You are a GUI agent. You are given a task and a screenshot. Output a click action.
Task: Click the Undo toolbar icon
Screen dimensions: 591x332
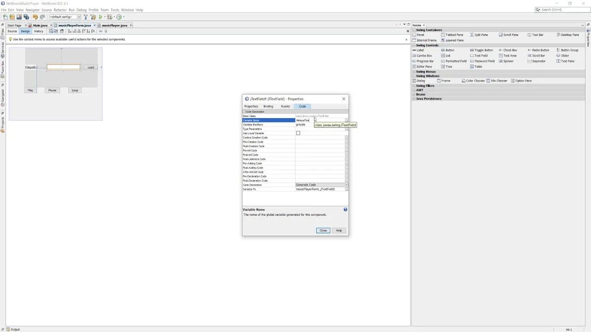click(x=36, y=17)
